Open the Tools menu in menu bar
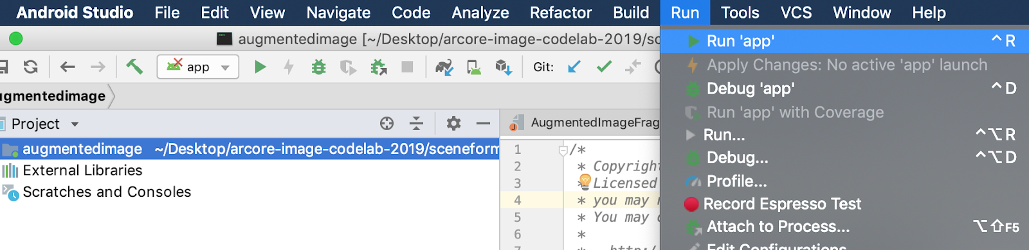Screen dimensions: 1029x250 (x=740, y=12)
